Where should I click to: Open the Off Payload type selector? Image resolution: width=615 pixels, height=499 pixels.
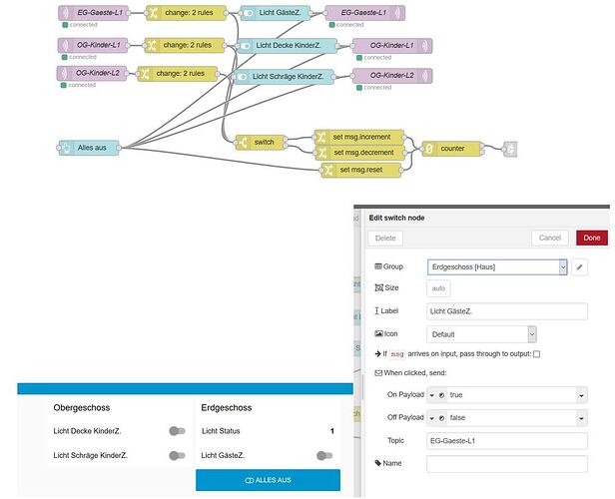click(436, 418)
